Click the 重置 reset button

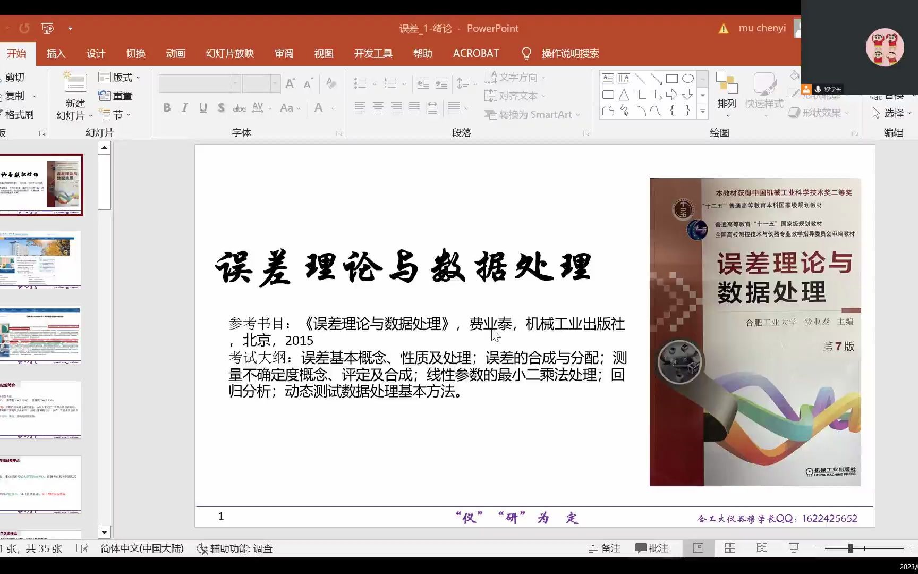pos(115,96)
